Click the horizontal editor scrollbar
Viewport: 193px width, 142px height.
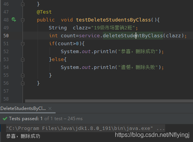click(x=109, y=101)
